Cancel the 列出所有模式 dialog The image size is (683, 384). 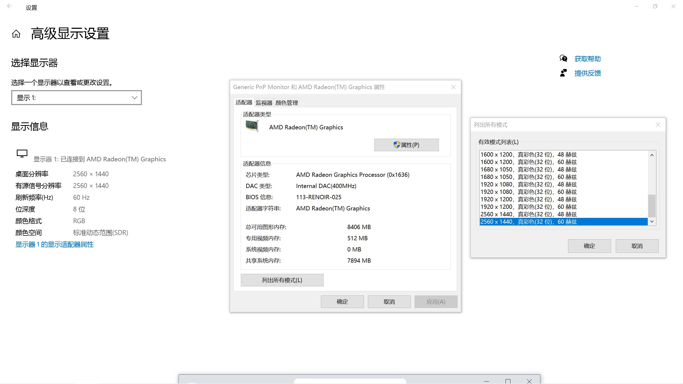[637, 246]
